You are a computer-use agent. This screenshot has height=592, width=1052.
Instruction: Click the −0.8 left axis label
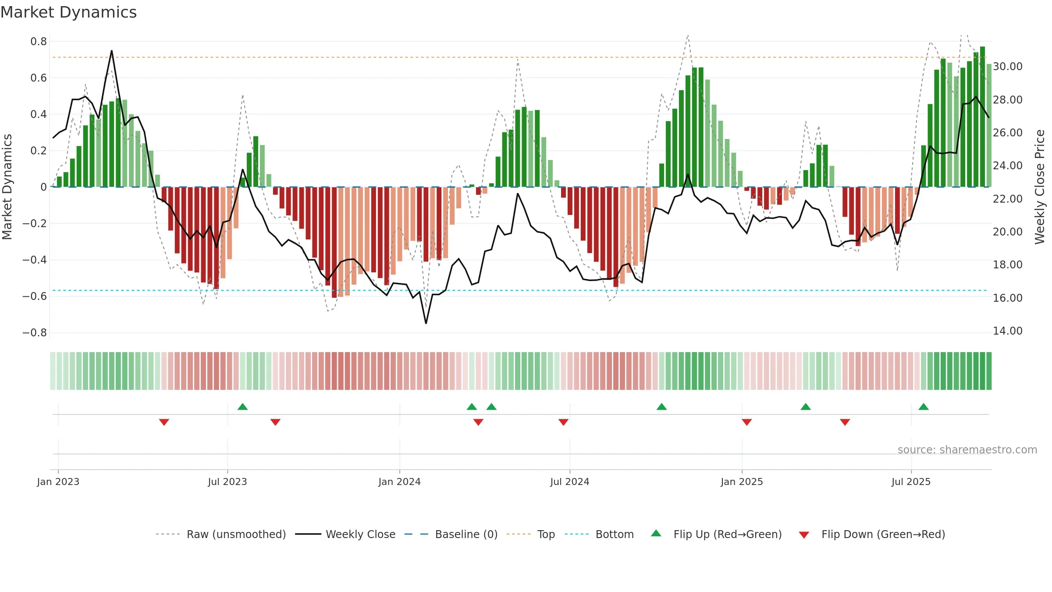pyautogui.click(x=35, y=333)
